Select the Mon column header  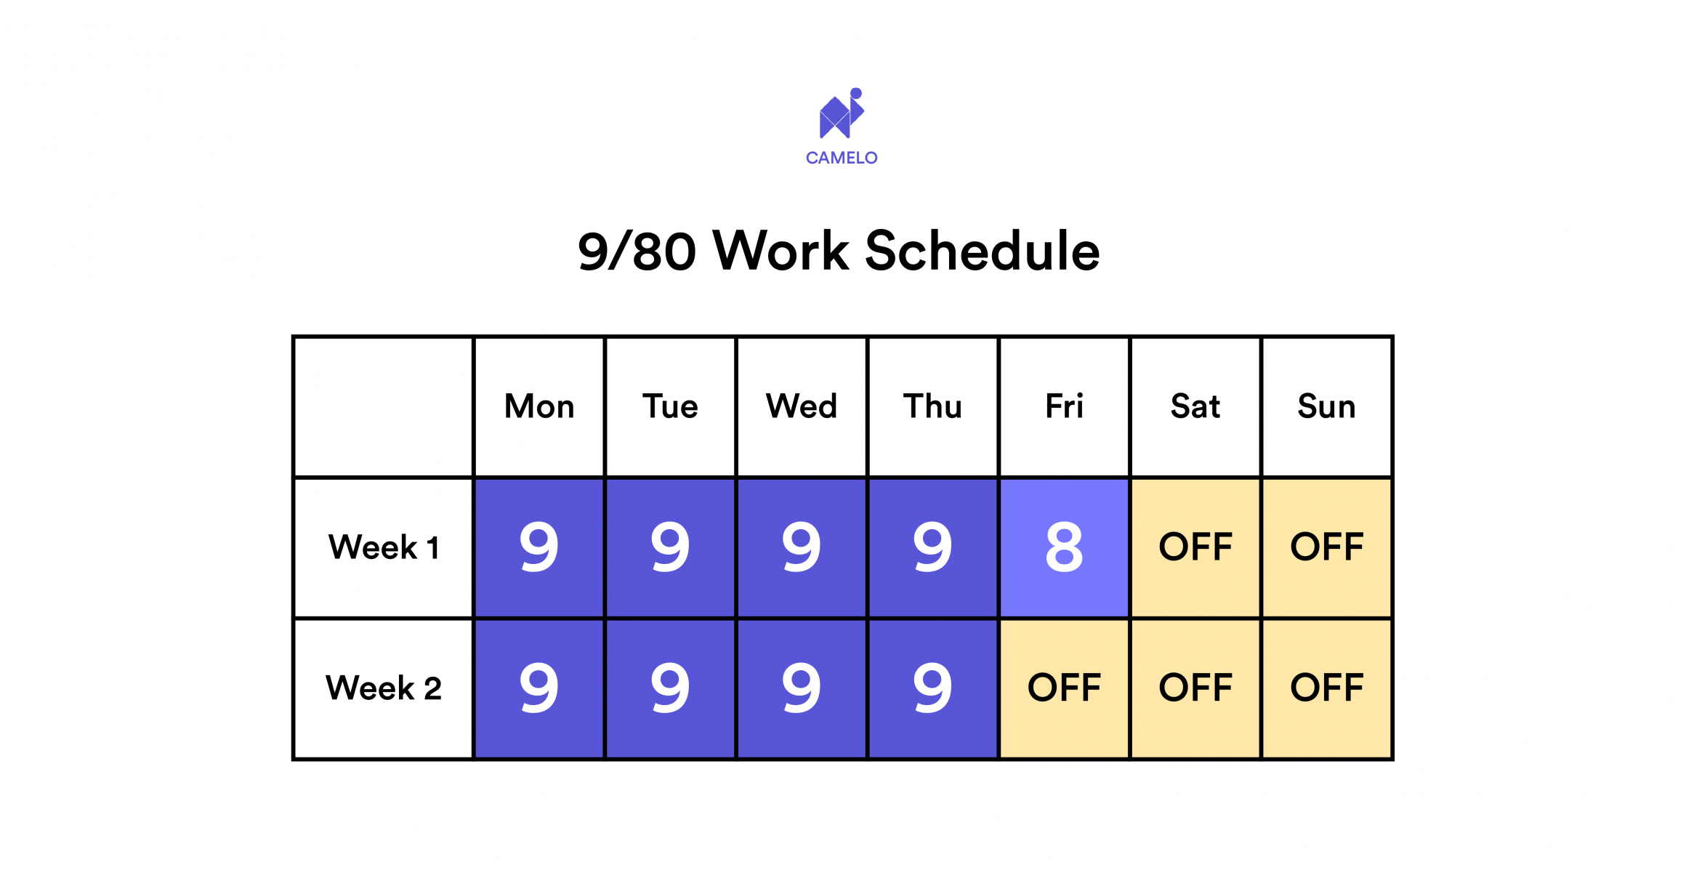point(539,406)
